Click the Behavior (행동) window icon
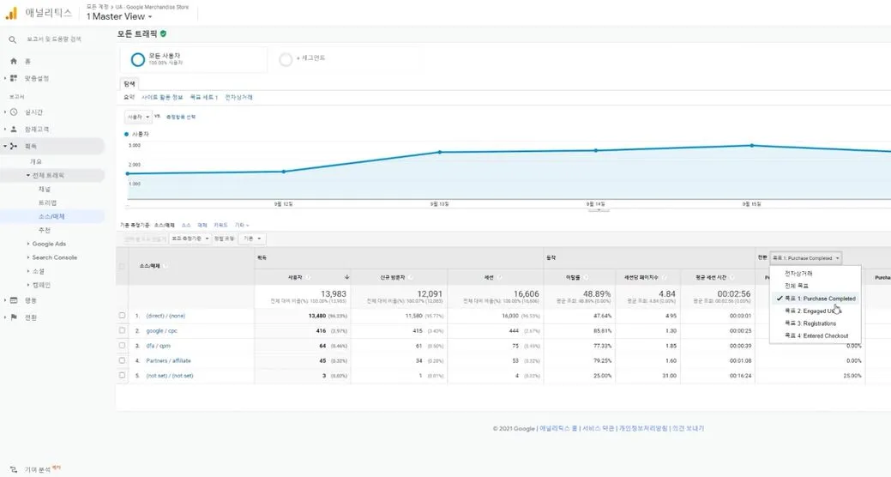 (x=14, y=300)
